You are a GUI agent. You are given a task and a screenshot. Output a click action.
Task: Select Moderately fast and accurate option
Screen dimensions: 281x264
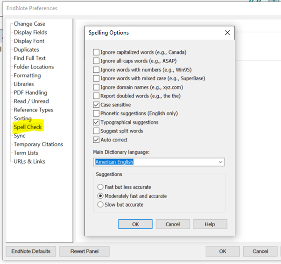point(100,196)
